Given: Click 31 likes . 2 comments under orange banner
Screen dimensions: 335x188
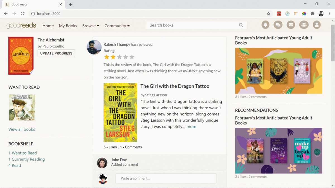Looking at the screenshot, I should [251, 97].
